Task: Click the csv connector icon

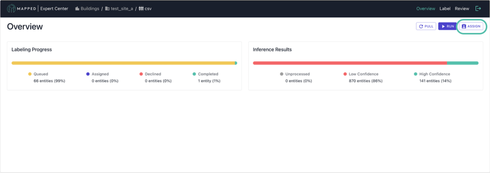Action: pyautogui.click(x=141, y=8)
